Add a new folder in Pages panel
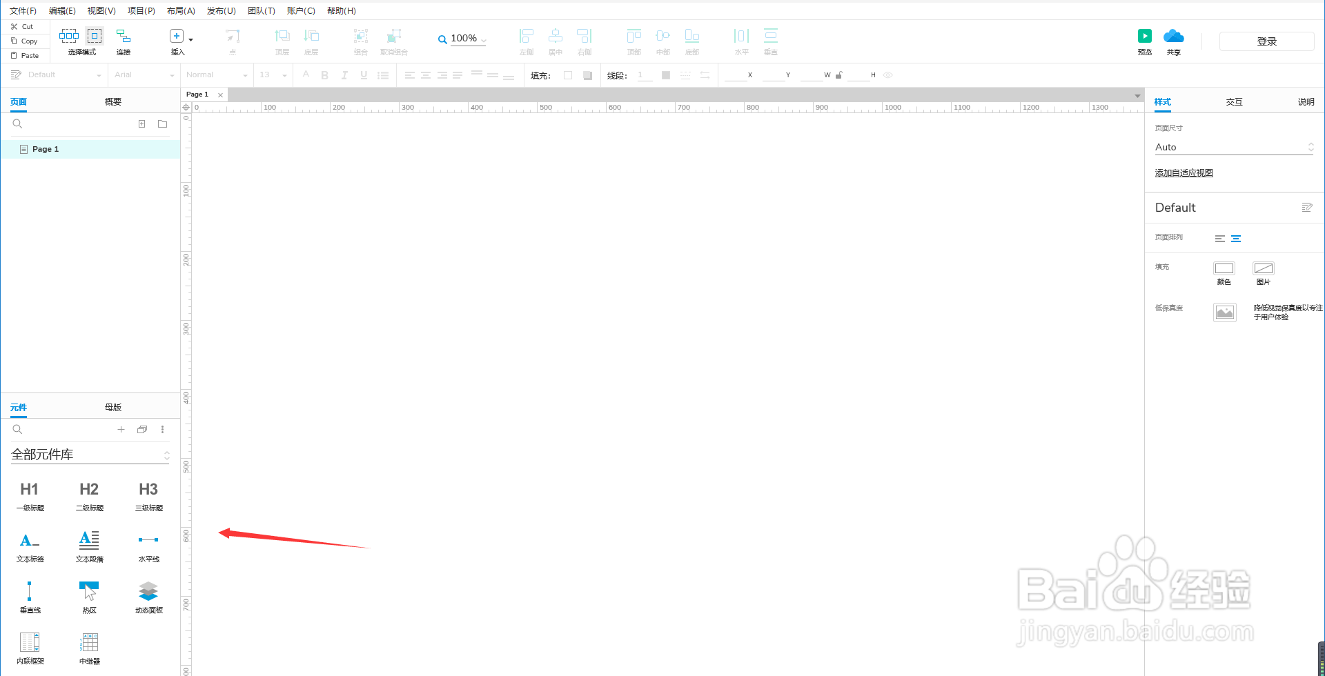 click(x=163, y=124)
